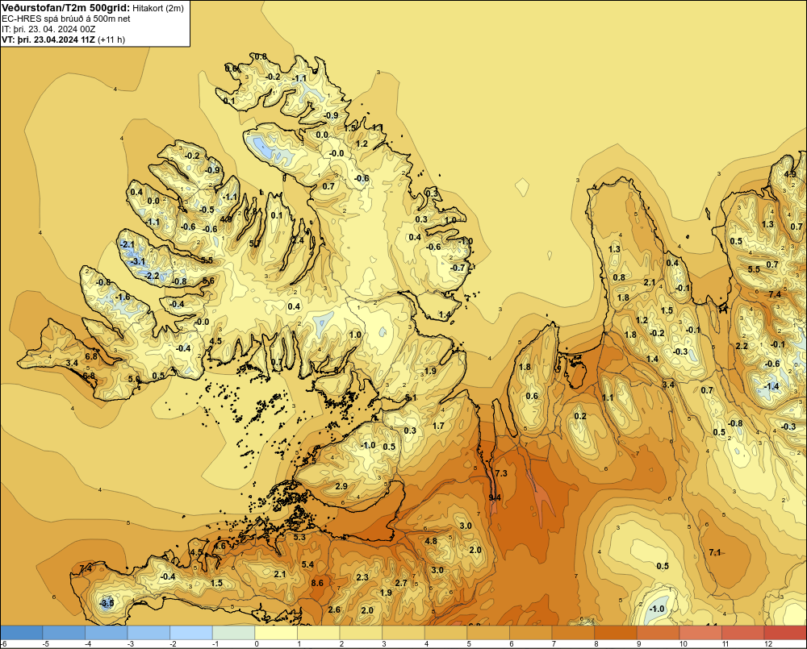Select the pale yellow legend swatch between 0 and 1
Image resolution: width=807 pixels, height=649 pixels.
tap(276, 633)
